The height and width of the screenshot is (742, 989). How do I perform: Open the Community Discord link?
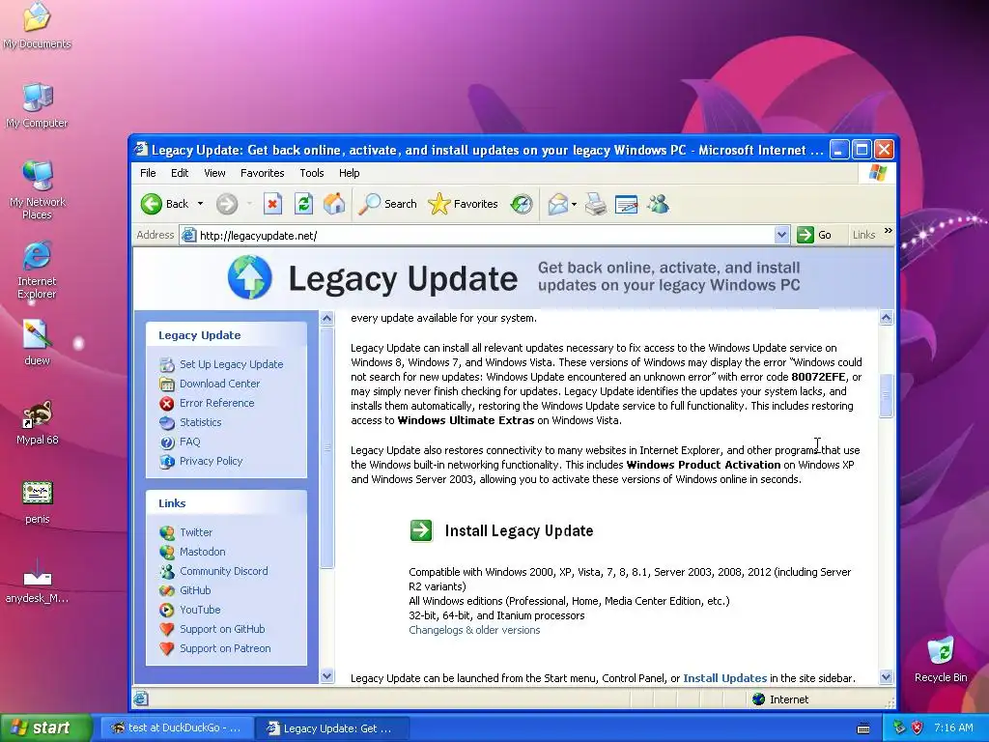223,571
